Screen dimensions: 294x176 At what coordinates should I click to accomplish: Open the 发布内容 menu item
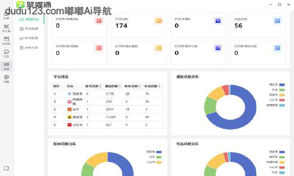click(29, 48)
